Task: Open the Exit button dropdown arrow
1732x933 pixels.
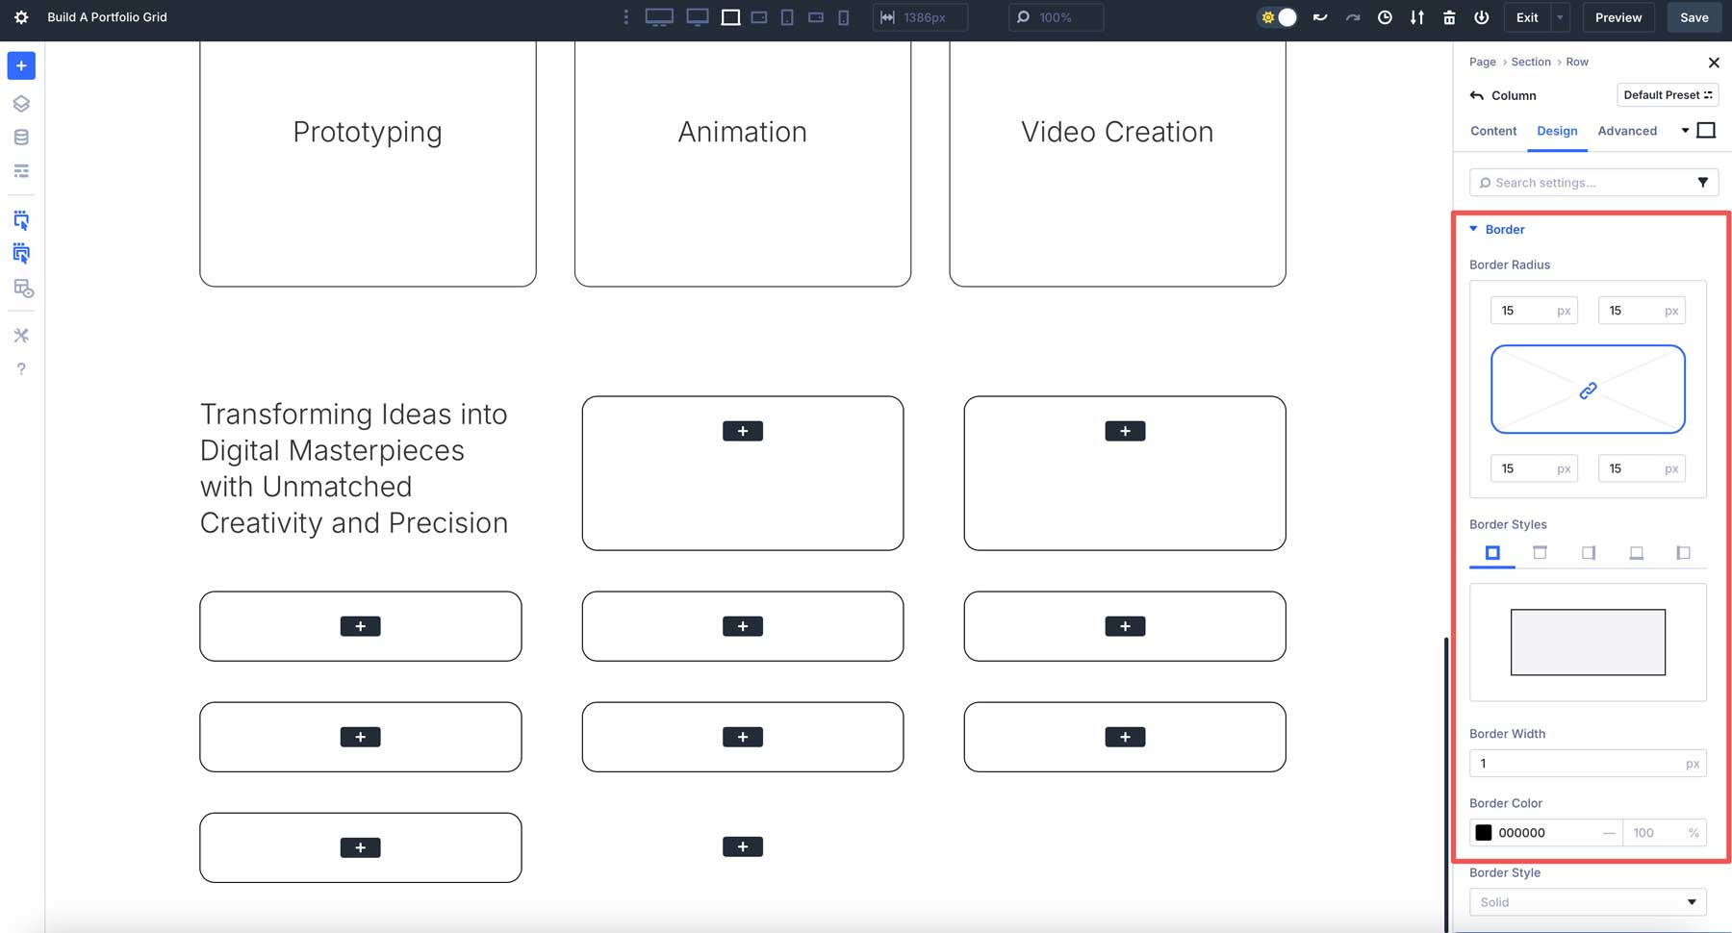Action: pos(1560,17)
